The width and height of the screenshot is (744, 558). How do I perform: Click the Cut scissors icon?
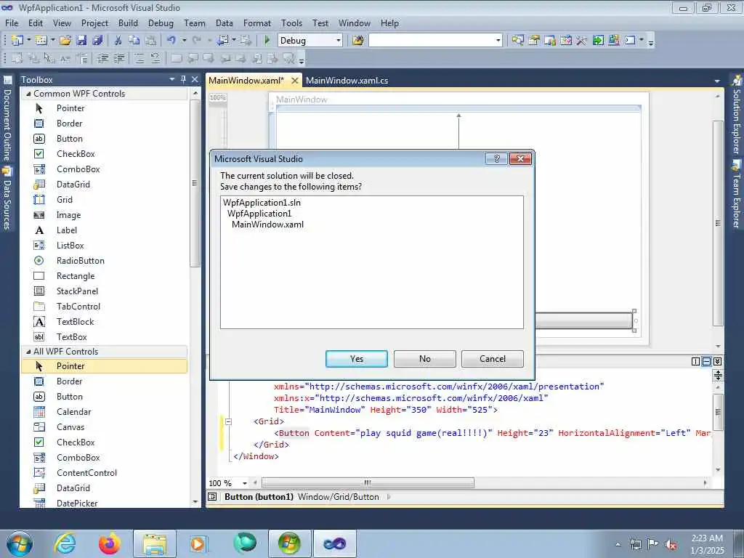click(118, 41)
